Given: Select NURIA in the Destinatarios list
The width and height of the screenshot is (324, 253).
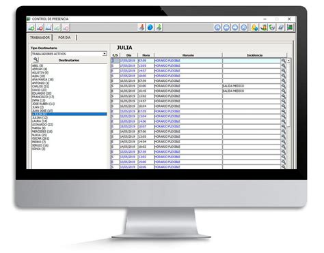Looking at the screenshot, I should (39, 135).
